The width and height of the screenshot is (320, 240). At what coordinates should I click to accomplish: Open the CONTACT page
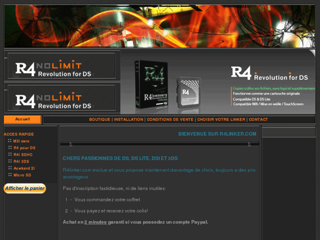(258, 119)
